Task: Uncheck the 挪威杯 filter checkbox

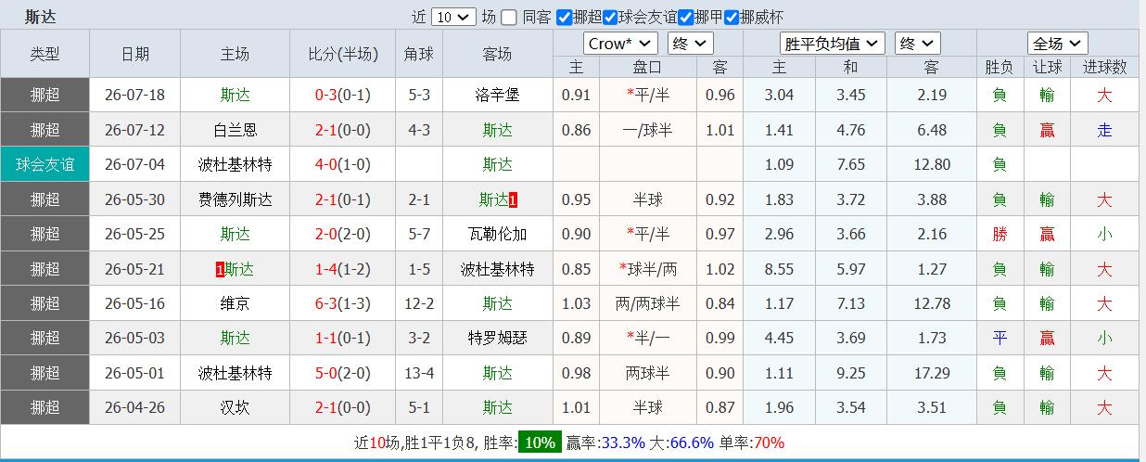Action: (x=732, y=17)
